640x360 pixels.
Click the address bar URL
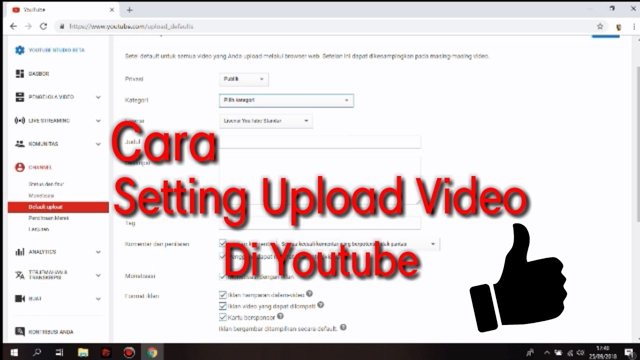(x=131, y=26)
